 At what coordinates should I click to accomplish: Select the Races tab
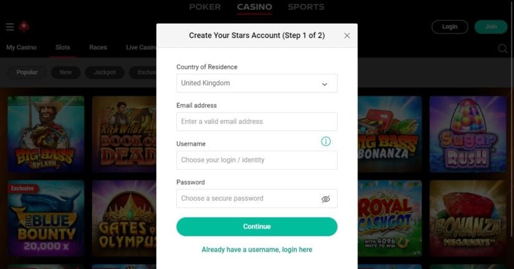click(98, 47)
